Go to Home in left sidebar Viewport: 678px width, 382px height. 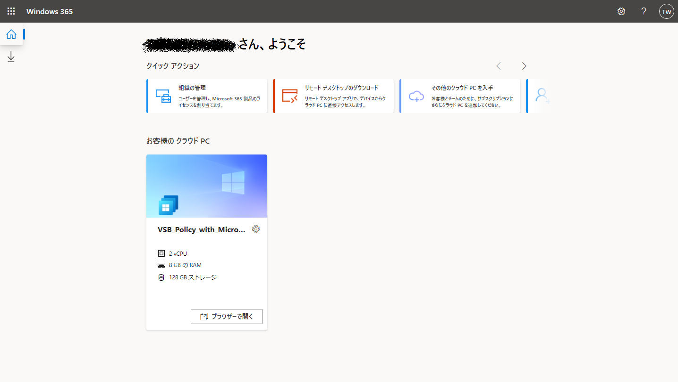pyautogui.click(x=11, y=34)
